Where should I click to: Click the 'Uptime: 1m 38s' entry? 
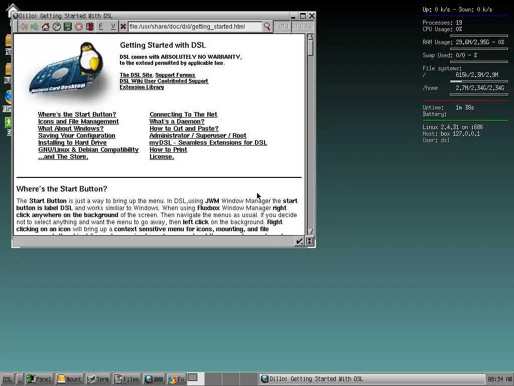pos(448,108)
